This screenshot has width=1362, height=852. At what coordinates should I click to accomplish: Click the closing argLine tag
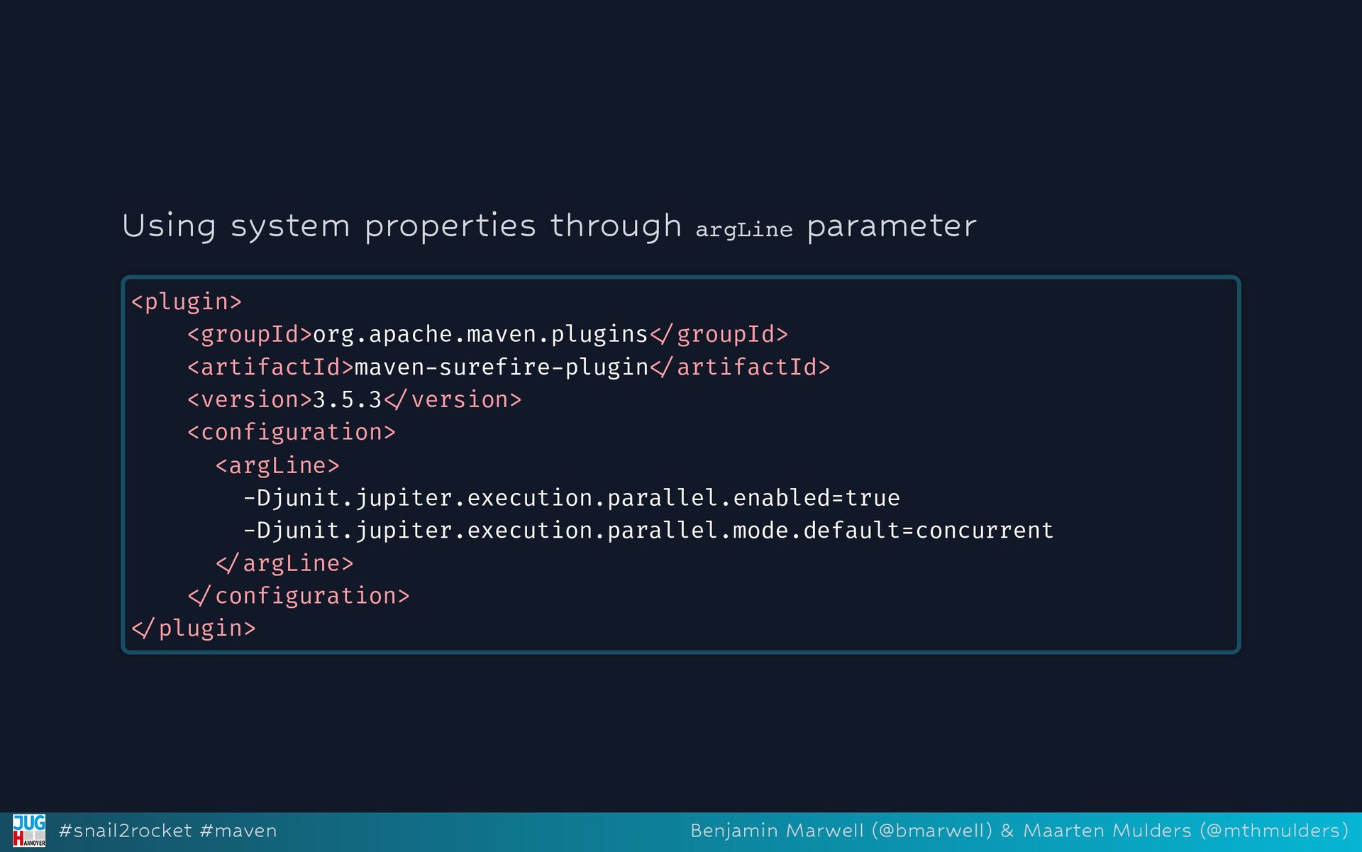[284, 563]
